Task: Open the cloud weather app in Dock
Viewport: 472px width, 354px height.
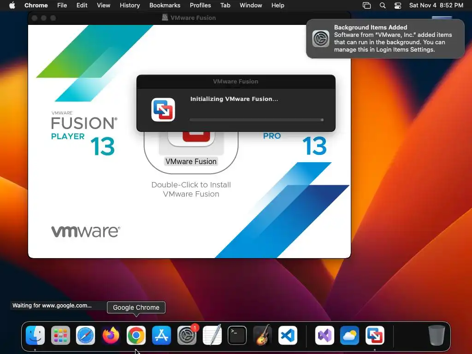Action: click(349, 335)
